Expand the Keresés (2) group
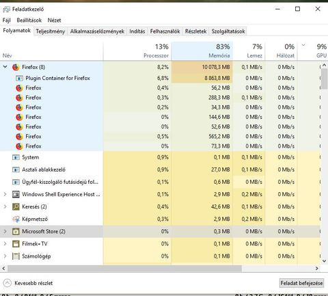The height and width of the screenshot is (296, 328). click(x=5, y=206)
